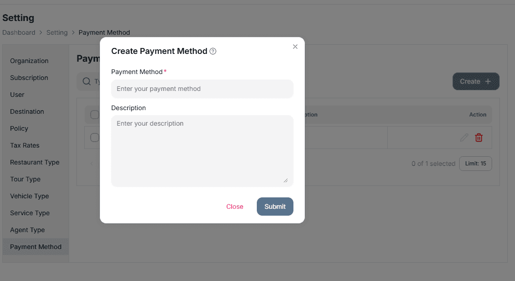Open Payment Method sidebar item

36,247
